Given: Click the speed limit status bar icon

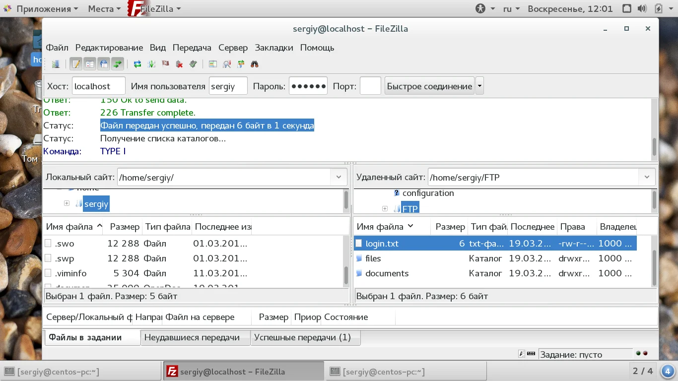Looking at the screenshot, I should tap(531, 354).
